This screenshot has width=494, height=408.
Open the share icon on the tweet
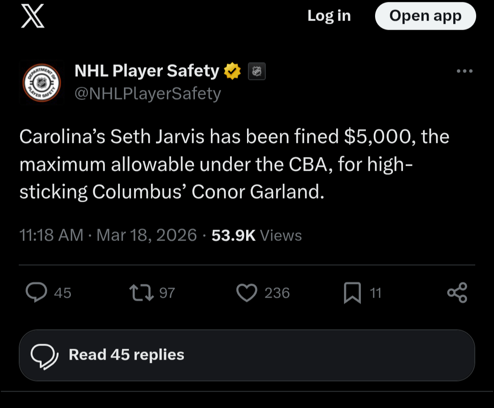pos(457,293)
